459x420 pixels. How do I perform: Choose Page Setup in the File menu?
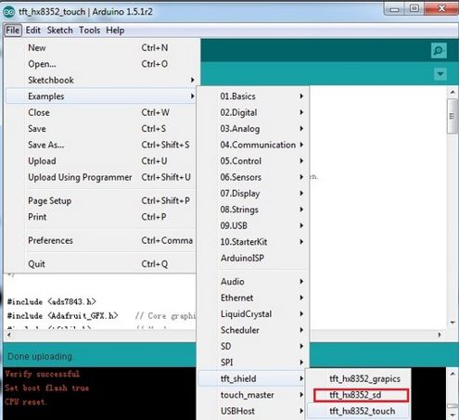pos(101,201)
